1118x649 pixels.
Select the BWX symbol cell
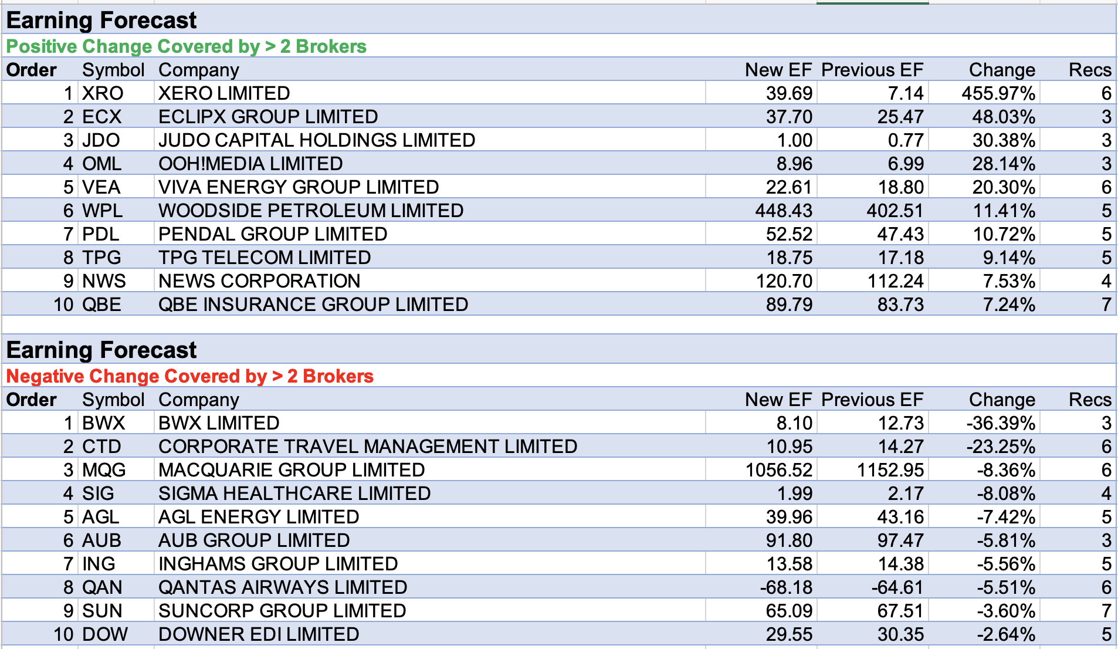point(104,423)
